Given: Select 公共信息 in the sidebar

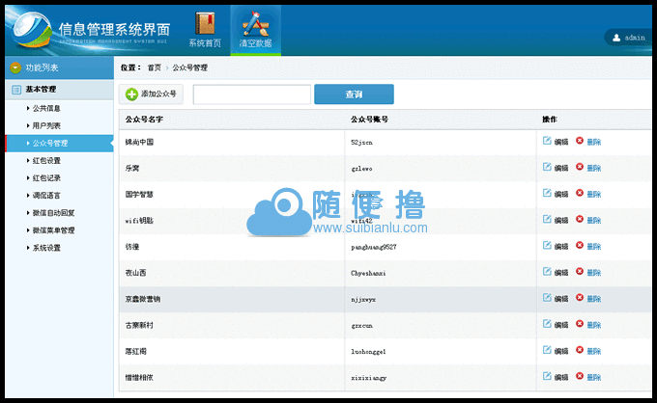Looking at the screenshot, I should tap(46, 109).
